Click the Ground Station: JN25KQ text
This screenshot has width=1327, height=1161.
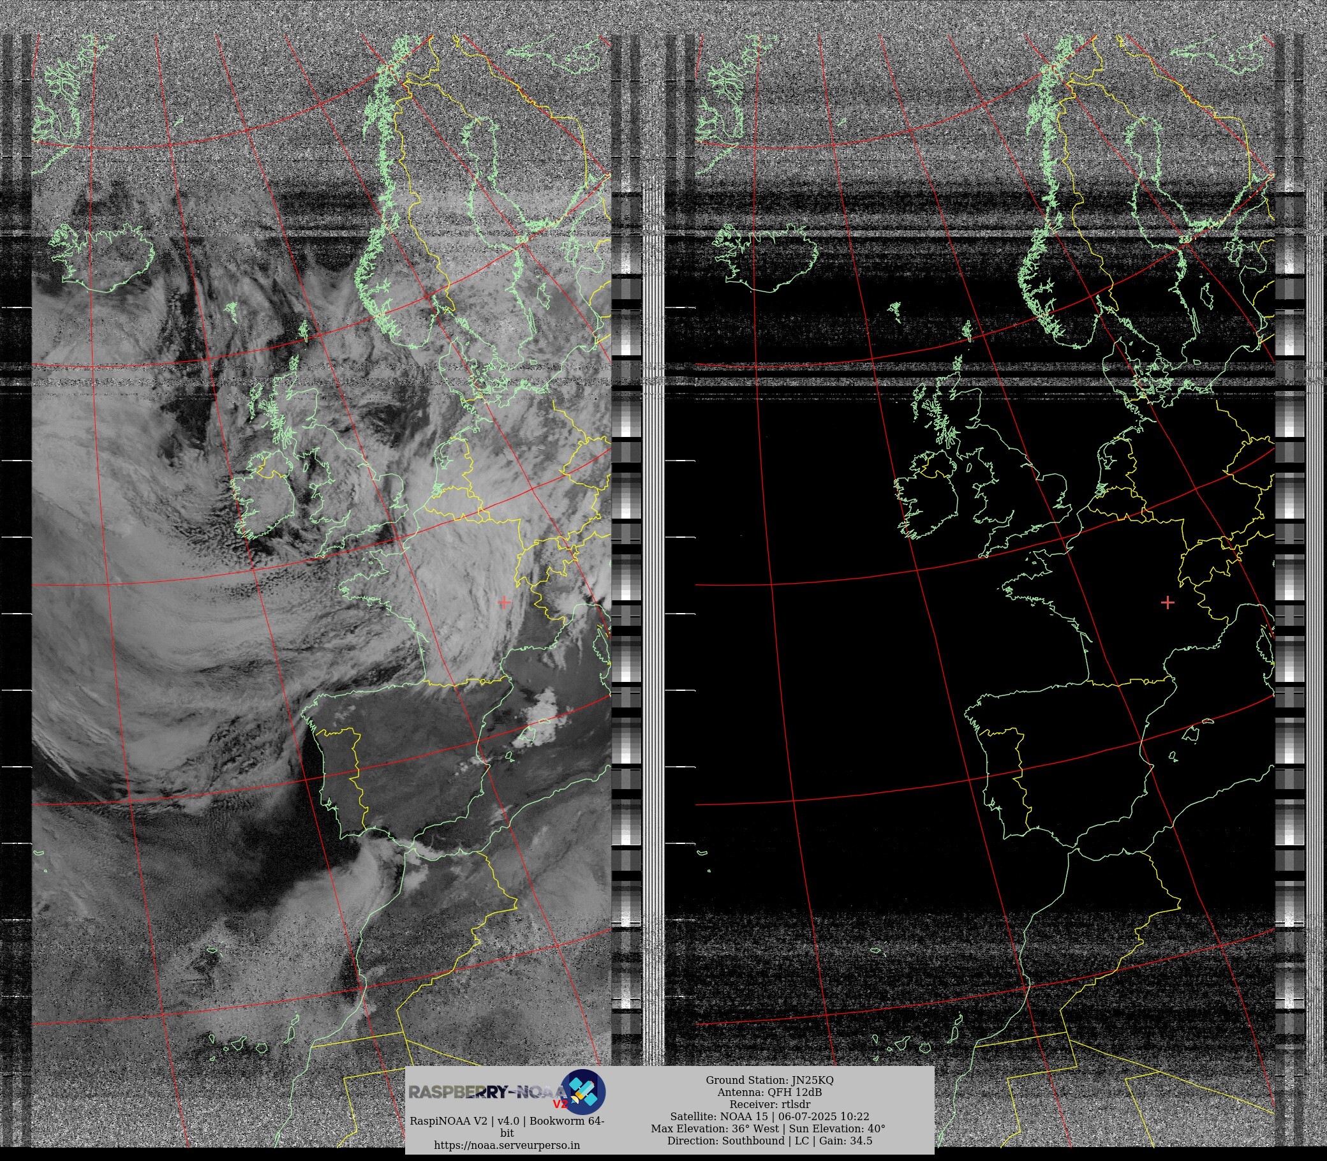pyautogui.click(x=769, y=1080)
